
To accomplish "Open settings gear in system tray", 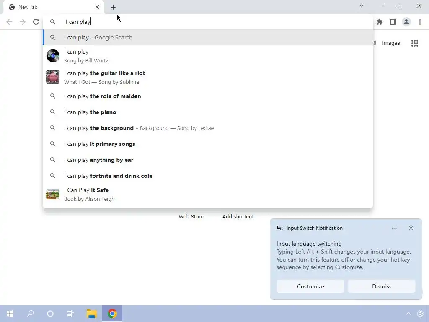I will coord(420,314).
